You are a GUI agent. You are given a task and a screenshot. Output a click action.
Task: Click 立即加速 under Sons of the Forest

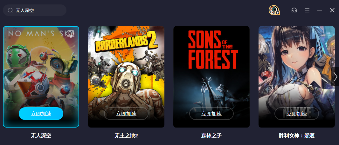211,114
